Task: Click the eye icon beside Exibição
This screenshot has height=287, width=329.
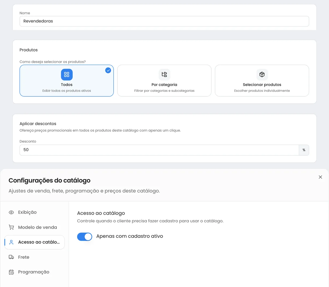Action: (11, 213)
